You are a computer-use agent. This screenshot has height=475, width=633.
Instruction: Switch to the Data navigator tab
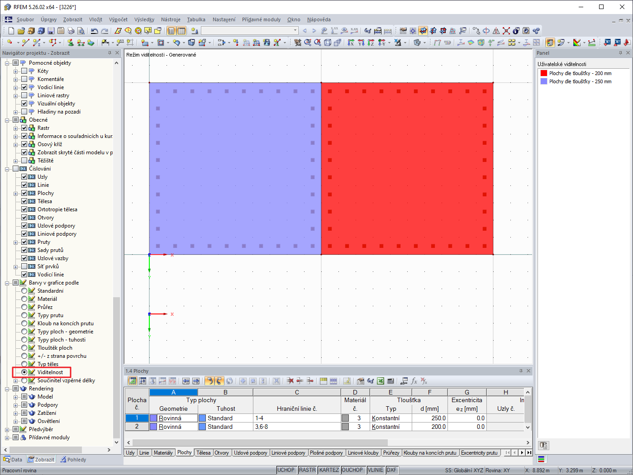13,460
